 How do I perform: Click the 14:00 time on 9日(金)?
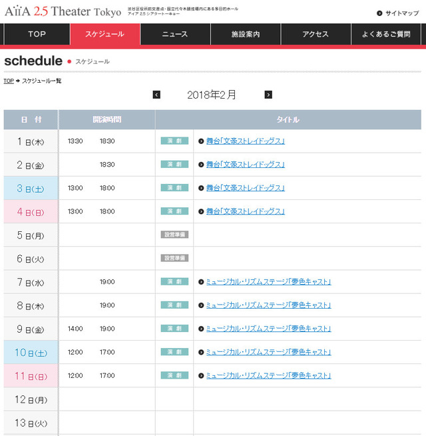[x=75, y=329]
